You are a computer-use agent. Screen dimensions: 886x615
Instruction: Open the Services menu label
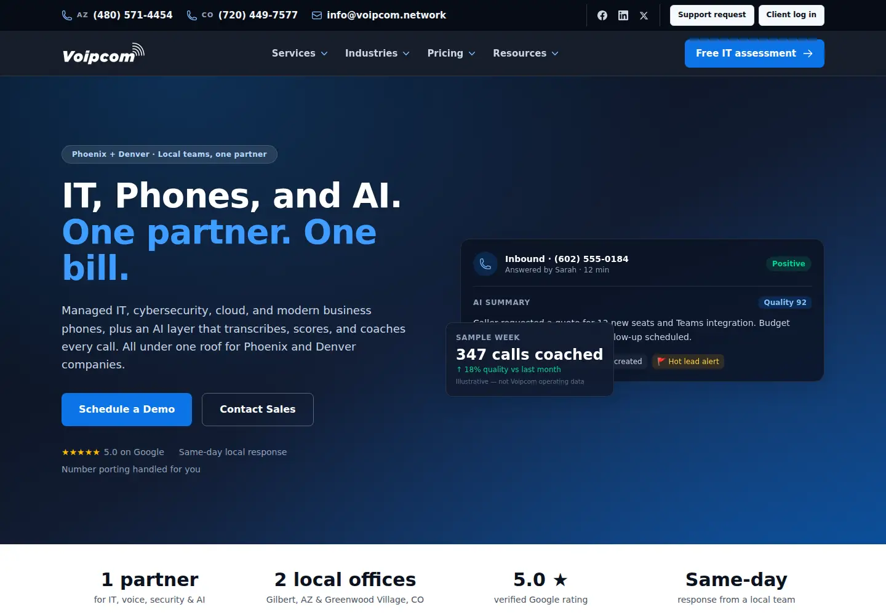[x=293, y=54]
